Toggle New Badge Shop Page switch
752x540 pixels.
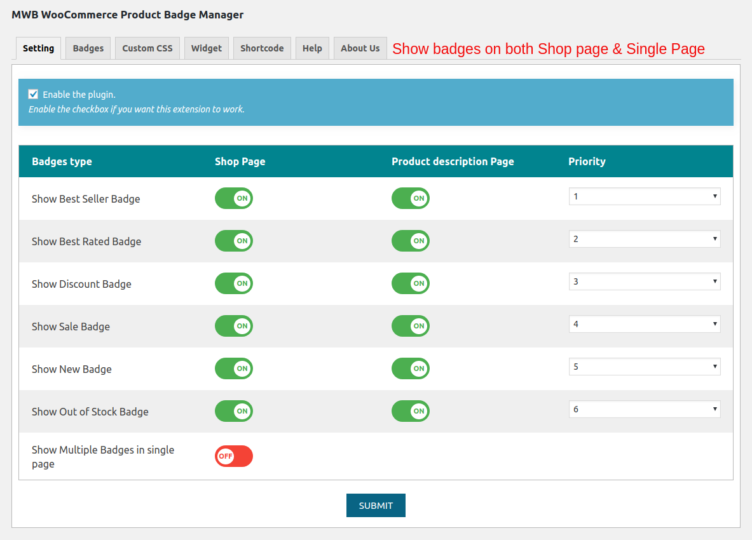[233, 368]
